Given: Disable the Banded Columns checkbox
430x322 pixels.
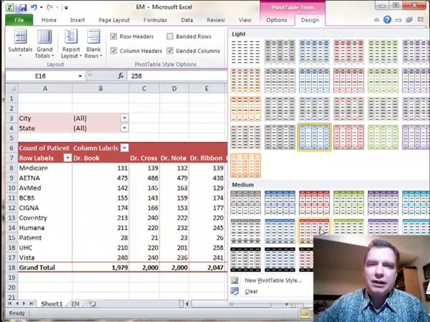Looking at the screenshot, I should point(170,51).
